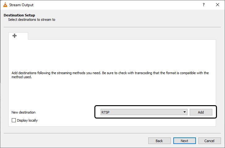Click the 'New destination' label
Screen dimensions: 225x148
click(24, 112)
